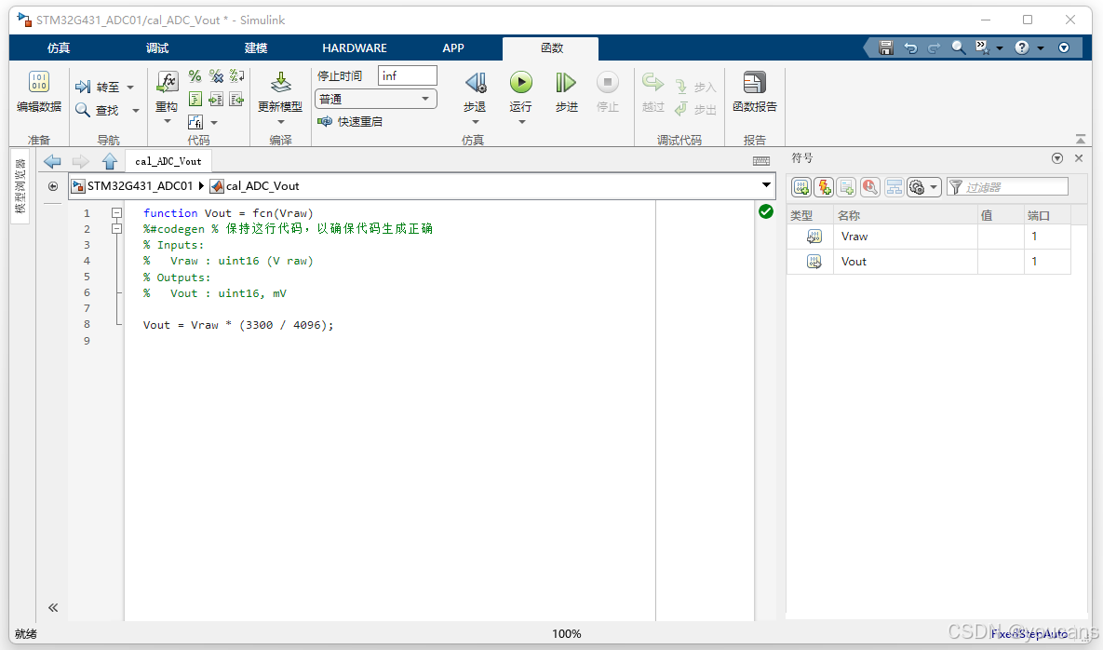Open the Modeling (建模) ribbon tab
The height and width of the screenshot is (650, 1103).
[x=255, y=47]
